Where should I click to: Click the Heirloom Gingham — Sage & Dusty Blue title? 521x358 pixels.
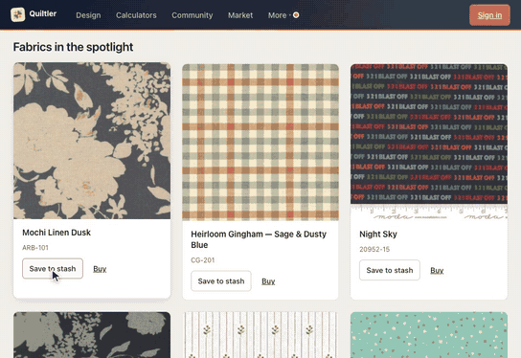click(x=259, y=239)
